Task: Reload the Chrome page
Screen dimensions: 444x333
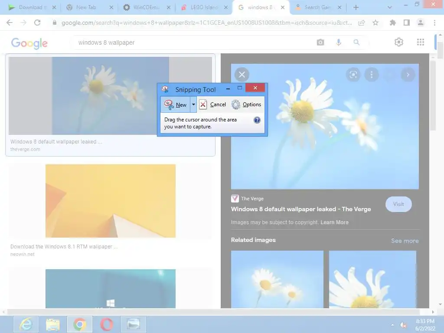Action: pos(37,23)
